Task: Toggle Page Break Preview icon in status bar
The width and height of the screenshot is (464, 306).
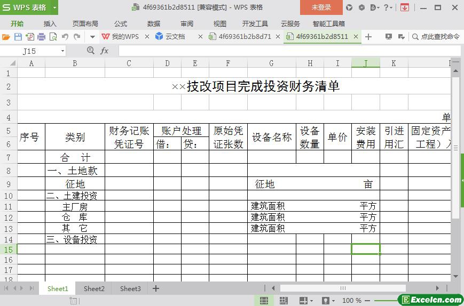Action: click(284, 301)
